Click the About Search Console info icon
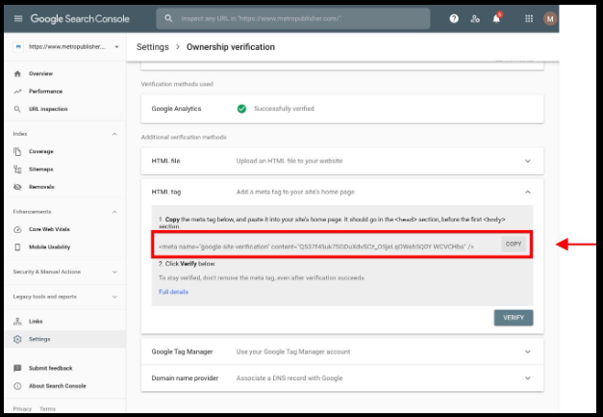Screen dimensions: 603x417 click(x=17, y=386)
